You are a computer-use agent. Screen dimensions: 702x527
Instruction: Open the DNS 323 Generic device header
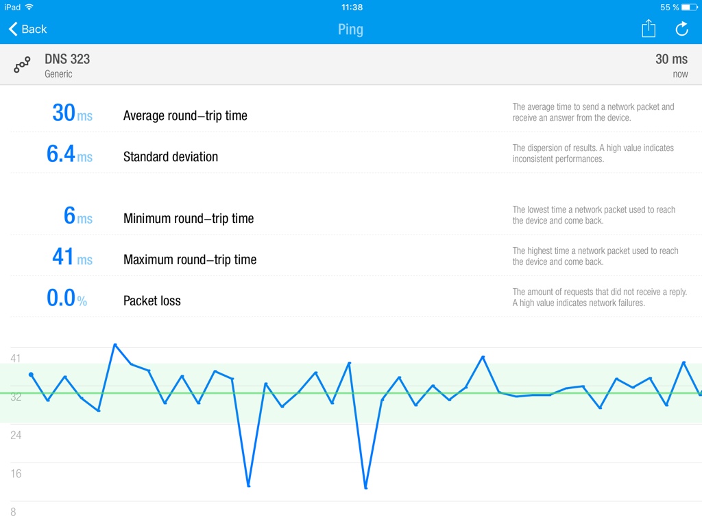click(351, 65)
